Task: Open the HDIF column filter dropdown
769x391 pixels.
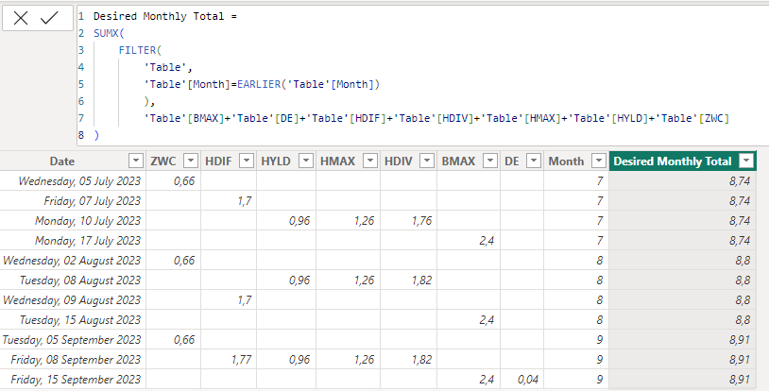Action: point(247,161)
